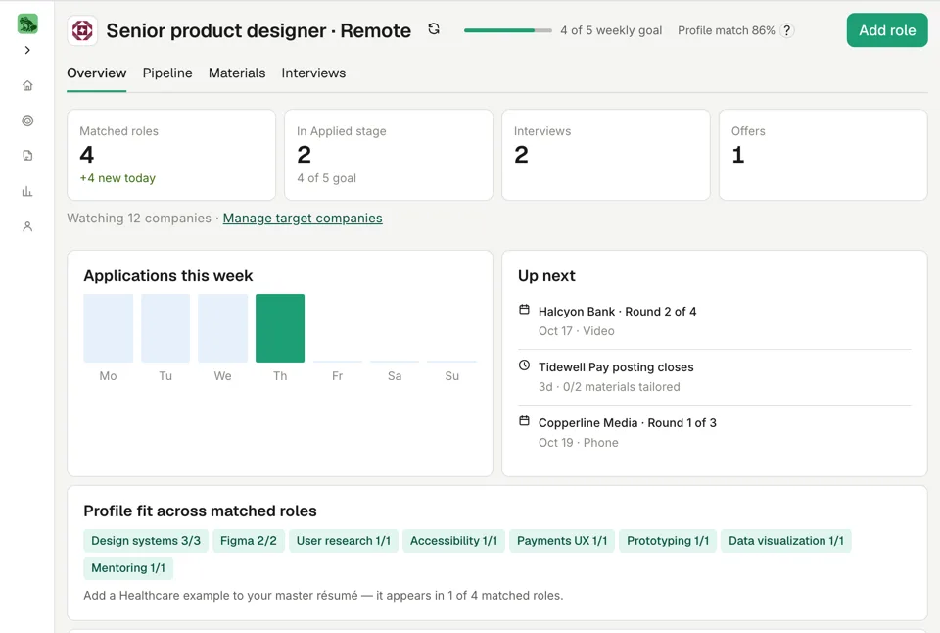Open the Home icon in the sidebar
Image resolution: width=940 pixels, height=633 pixels.
coord(27,86)
